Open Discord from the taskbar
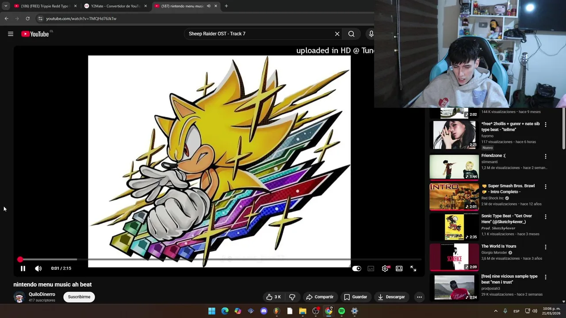 pyautogui.click(x=264, y=311)
